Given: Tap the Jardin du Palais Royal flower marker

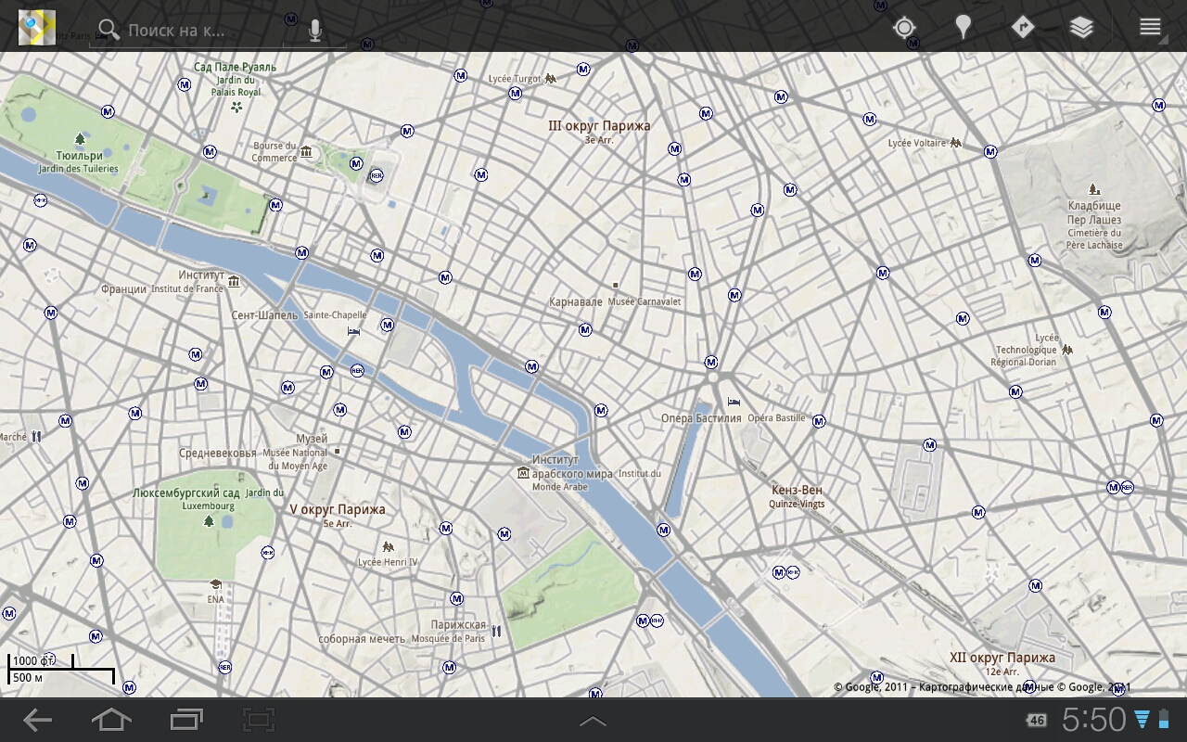Looking at the screenshot, I should [x=236, y=108].
